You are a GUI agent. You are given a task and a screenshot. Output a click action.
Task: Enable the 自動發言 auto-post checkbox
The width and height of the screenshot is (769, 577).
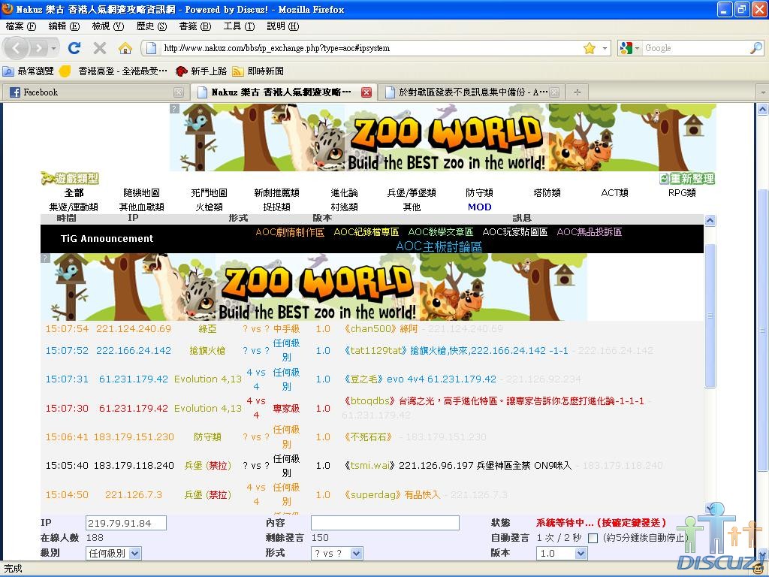593,538
